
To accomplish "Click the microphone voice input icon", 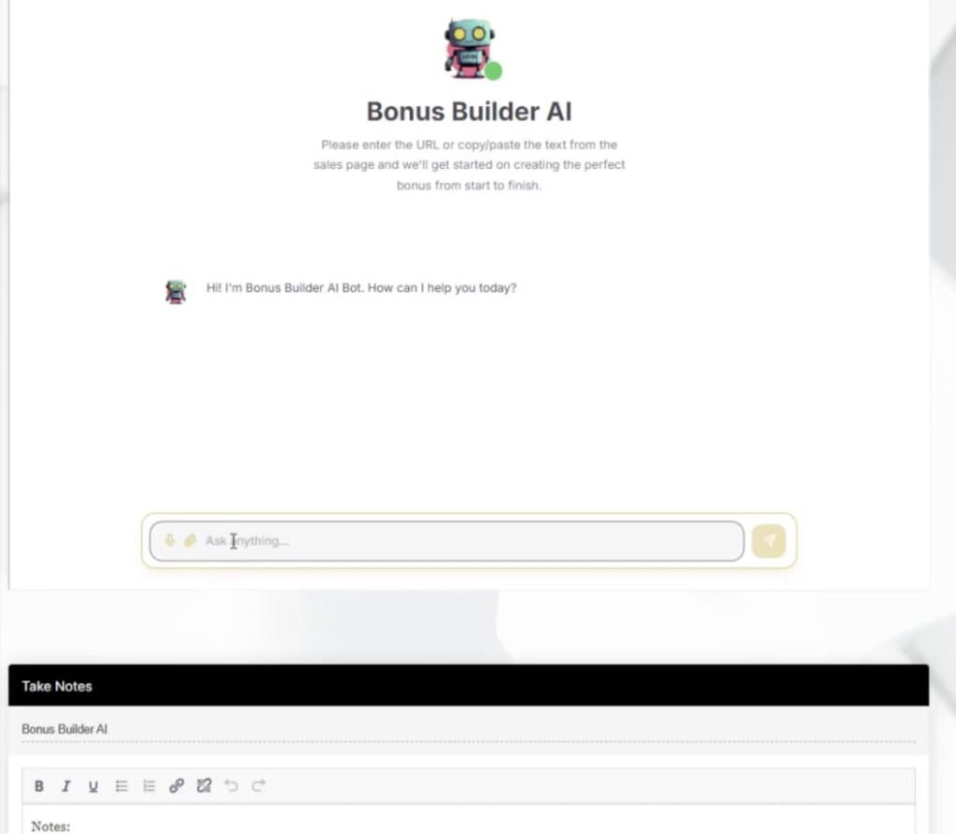I will coord(170,540).
